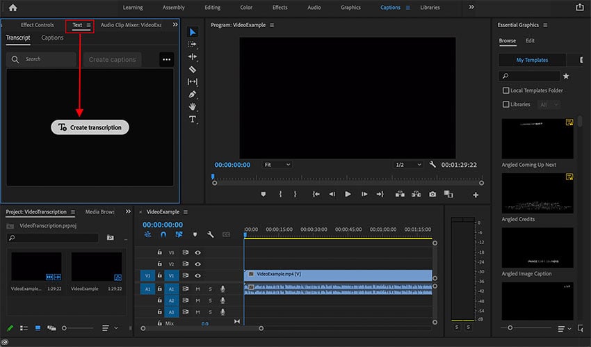Click the Export Frame camera icon
This screenshot has height=347, width=591.
432,194
